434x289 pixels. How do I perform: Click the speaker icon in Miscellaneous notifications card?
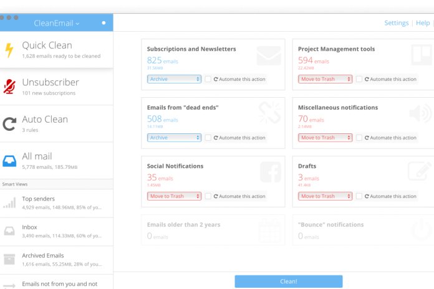point(420,113)
